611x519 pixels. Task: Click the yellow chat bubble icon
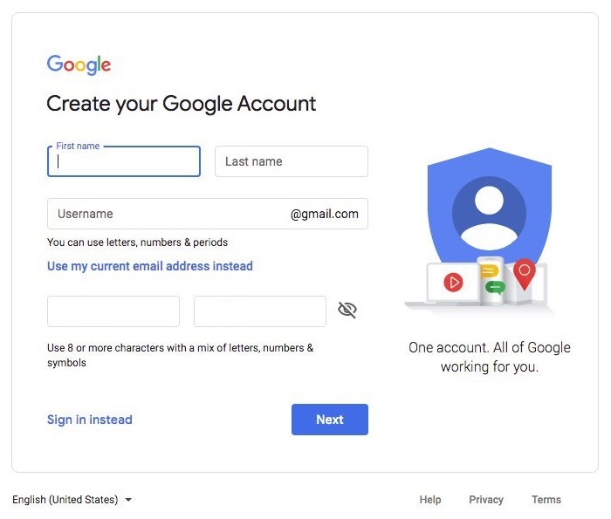[490, 271]
